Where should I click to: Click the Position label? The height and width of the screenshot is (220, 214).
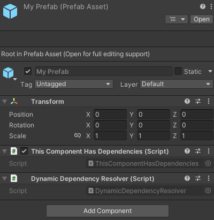[21, 115]
